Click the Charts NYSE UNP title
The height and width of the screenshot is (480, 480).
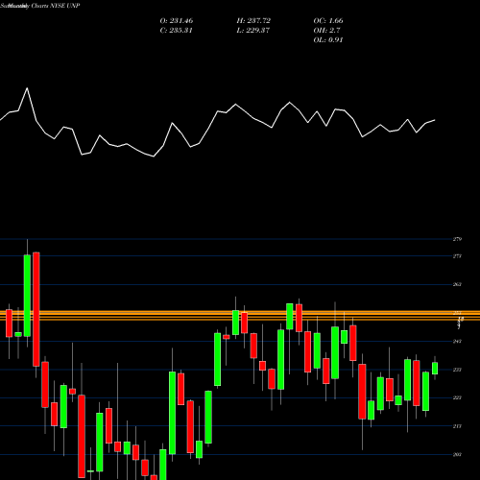(56, 6)
